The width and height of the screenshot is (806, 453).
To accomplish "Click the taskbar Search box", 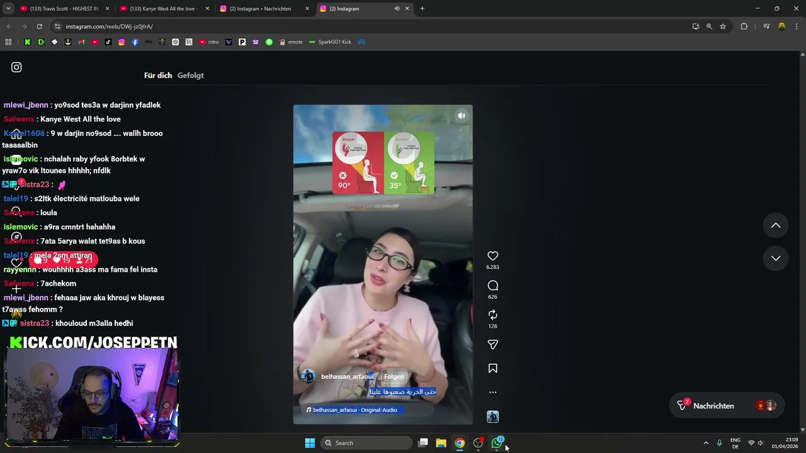I will (x=366, y=443).
